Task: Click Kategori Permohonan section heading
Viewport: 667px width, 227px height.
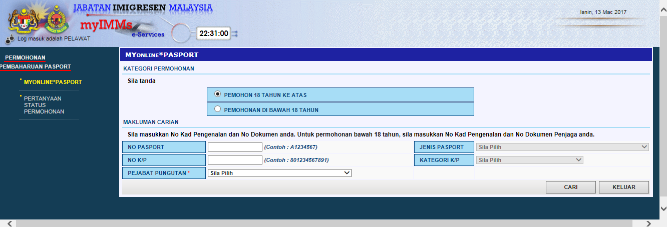Action: pyautogui.click(x=159, y=68)
